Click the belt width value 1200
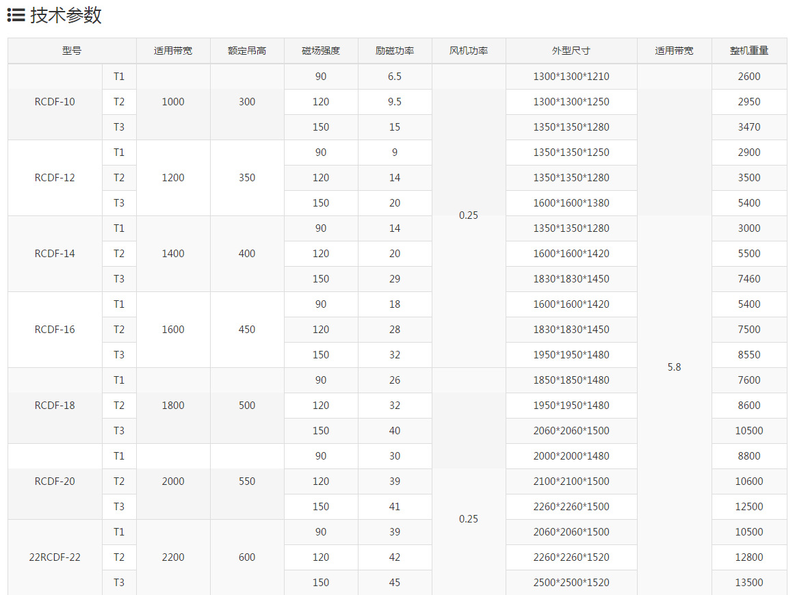This screenshot has height=595, width=795. [173, 178]
